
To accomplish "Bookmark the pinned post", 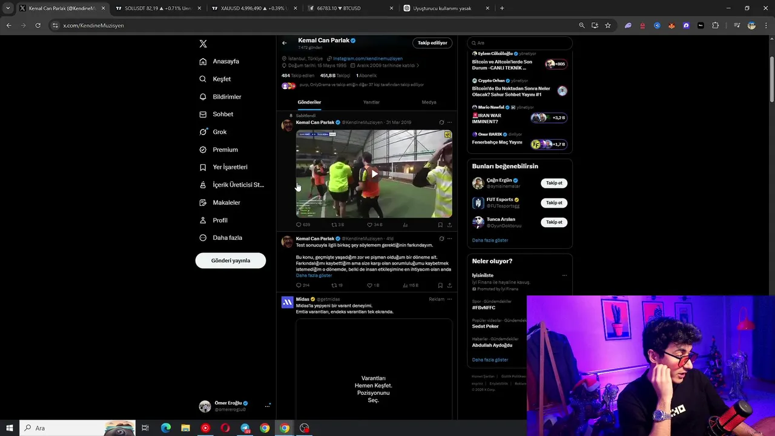I will pos(440,225).
